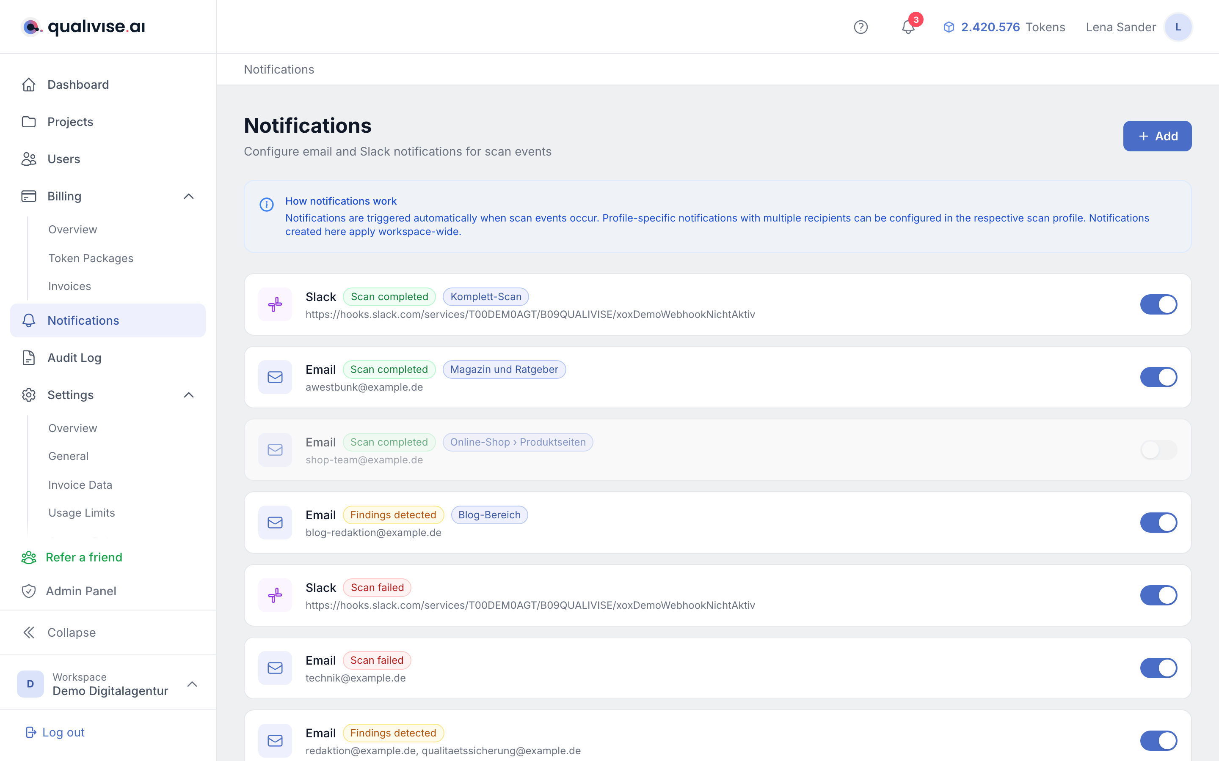1219x761 pixels.
Task: Collapse the Settings section chevron
Action: tap(189, 395)
